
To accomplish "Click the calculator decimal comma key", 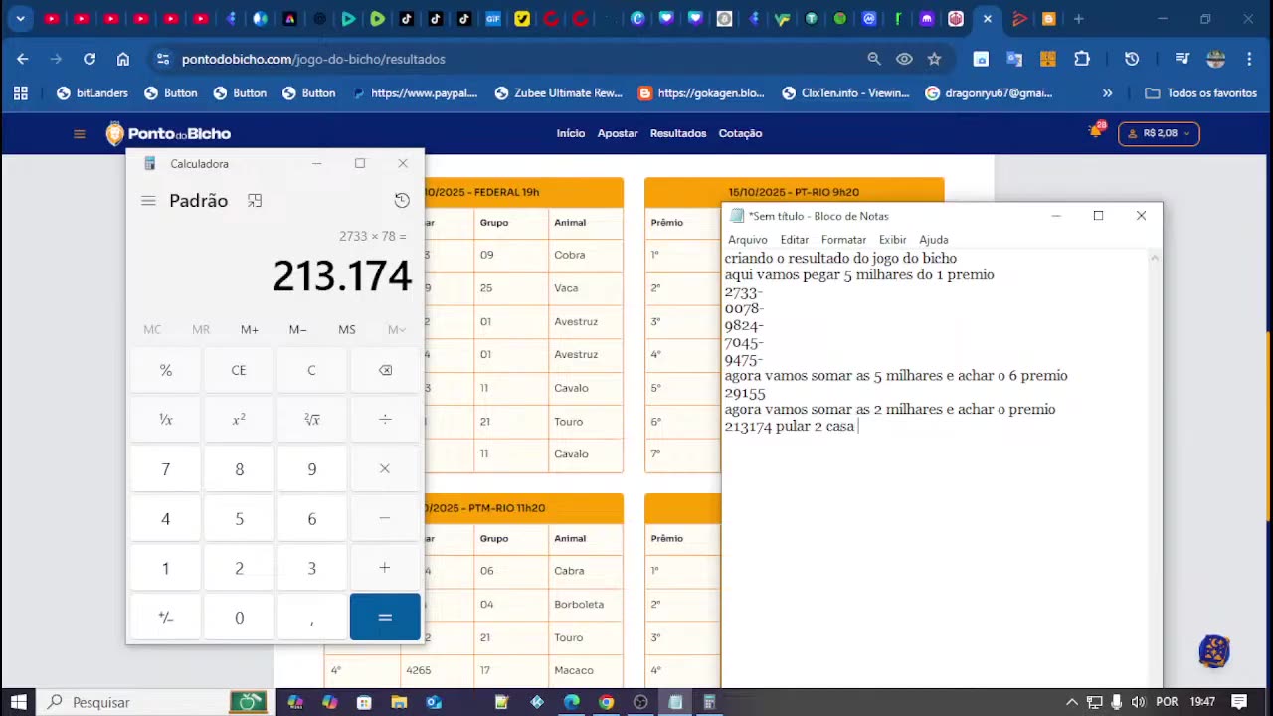I will (x=311, y=618).
